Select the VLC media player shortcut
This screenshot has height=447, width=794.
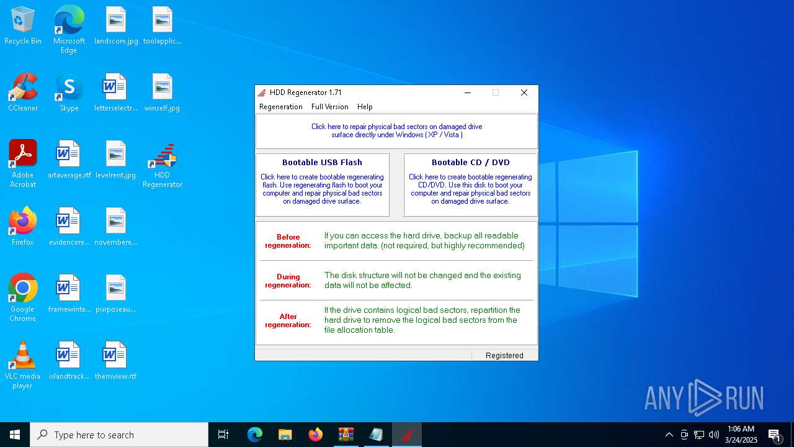(x=23, y=365)
